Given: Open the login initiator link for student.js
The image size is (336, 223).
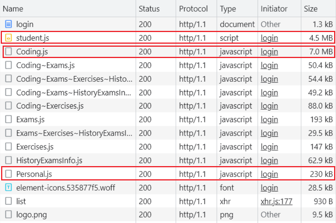Looking at the screenshot, I should click(x=269, y=38).
